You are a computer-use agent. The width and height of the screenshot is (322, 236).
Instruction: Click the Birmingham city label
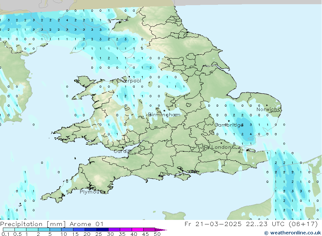pyautogui.click(x=164, y=115)
